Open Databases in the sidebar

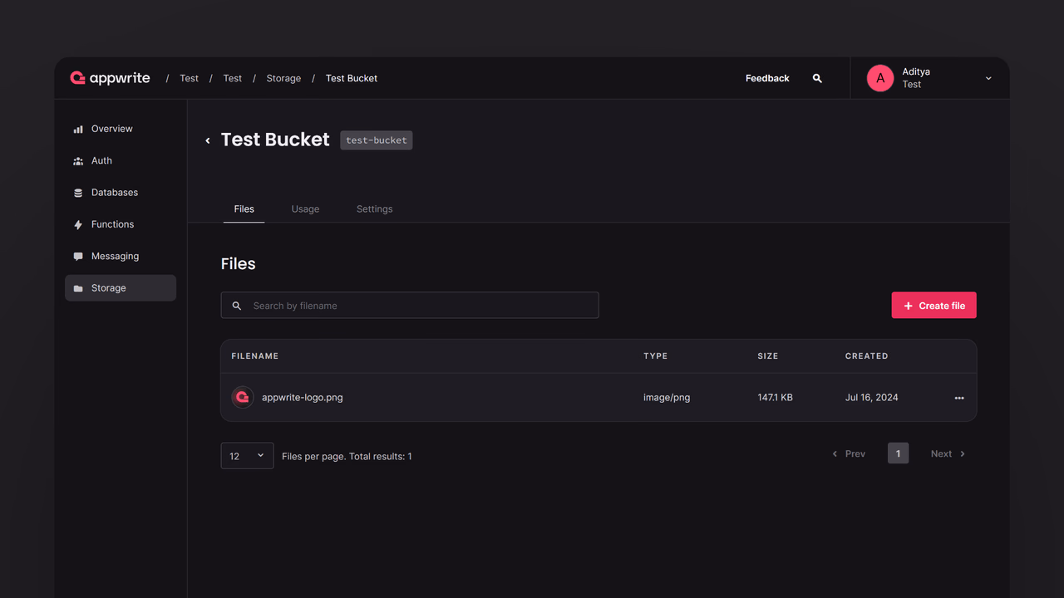[121, 193]
